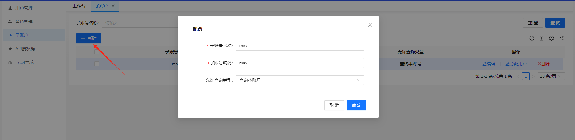Click the 编辑 edit pencil link
This screenshot has height=140, width=575.
[489, 64]
